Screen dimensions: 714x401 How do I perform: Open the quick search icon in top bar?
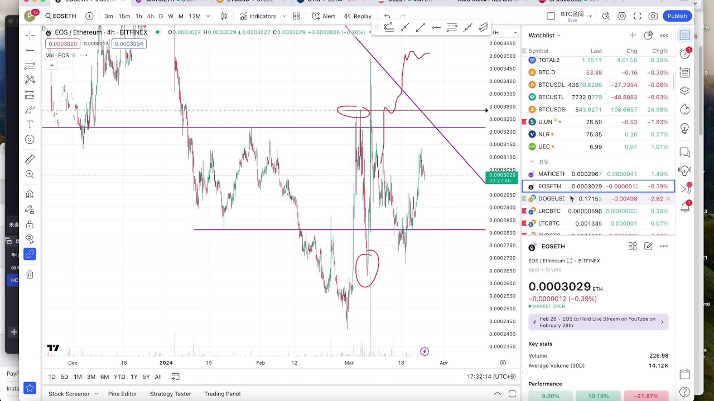606,16
